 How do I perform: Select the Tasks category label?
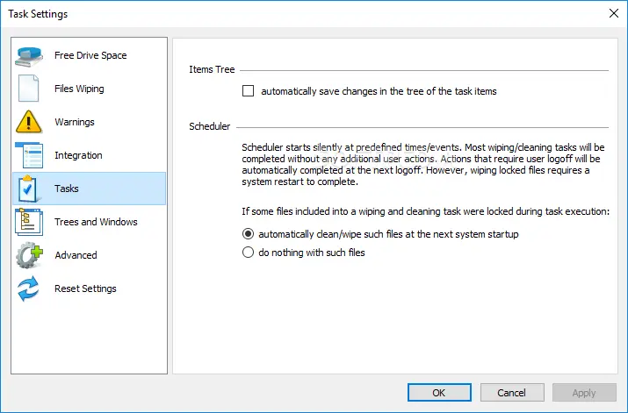[x=67, y=189]
